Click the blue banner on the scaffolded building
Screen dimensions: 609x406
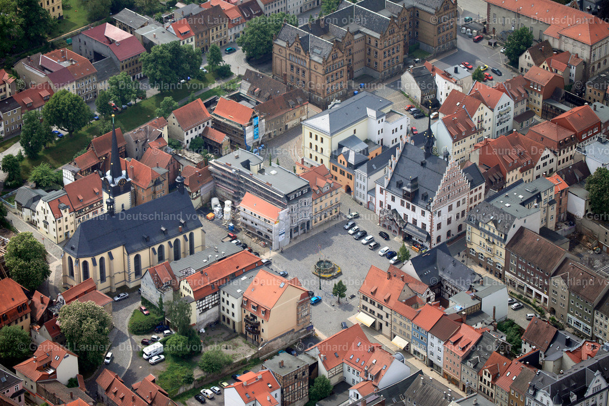point(255,128)
